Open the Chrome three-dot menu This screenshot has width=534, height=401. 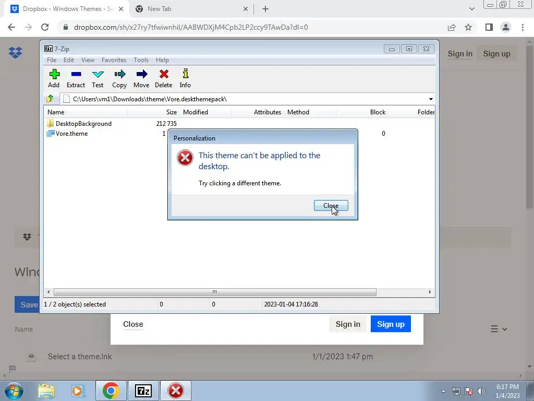tap(523, 27)
